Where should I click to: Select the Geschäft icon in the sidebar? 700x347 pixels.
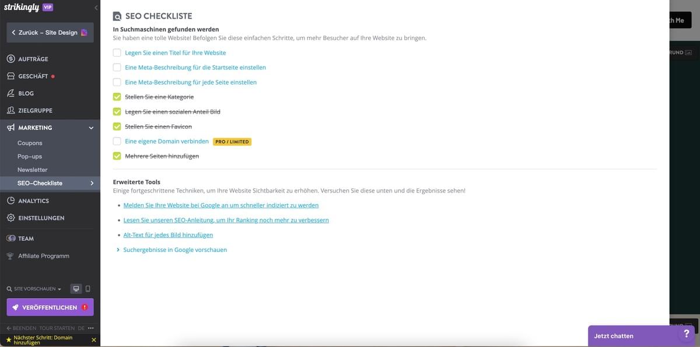pos(10,76)
